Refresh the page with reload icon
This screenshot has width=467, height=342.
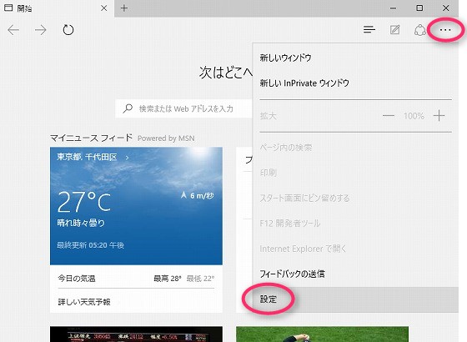coord(68,30)
